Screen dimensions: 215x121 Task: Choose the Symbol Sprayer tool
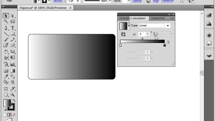[x=6, y=64]
